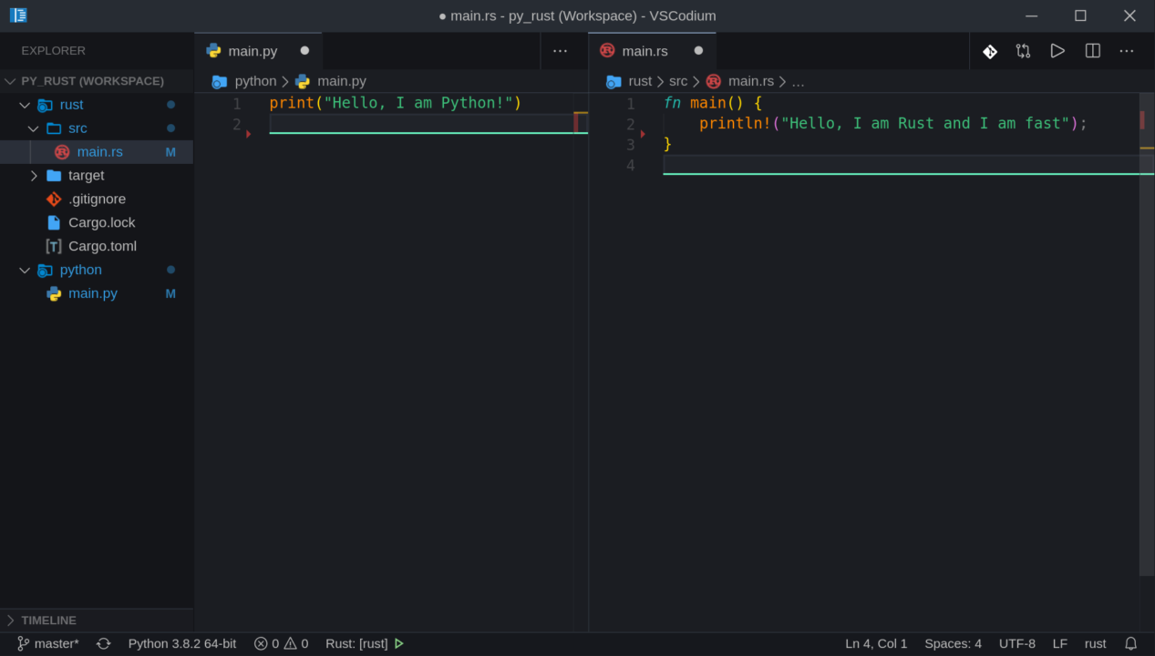The width and height of the screenshot is (1155, 656).
Task: Run the Rust file using the Run button
Action: 1057,51
